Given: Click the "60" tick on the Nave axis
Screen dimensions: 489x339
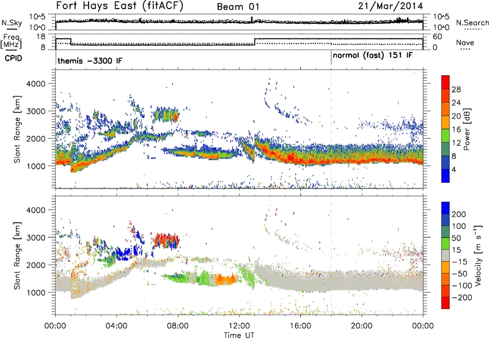Looking at the screenshot, I should point(437,37).
